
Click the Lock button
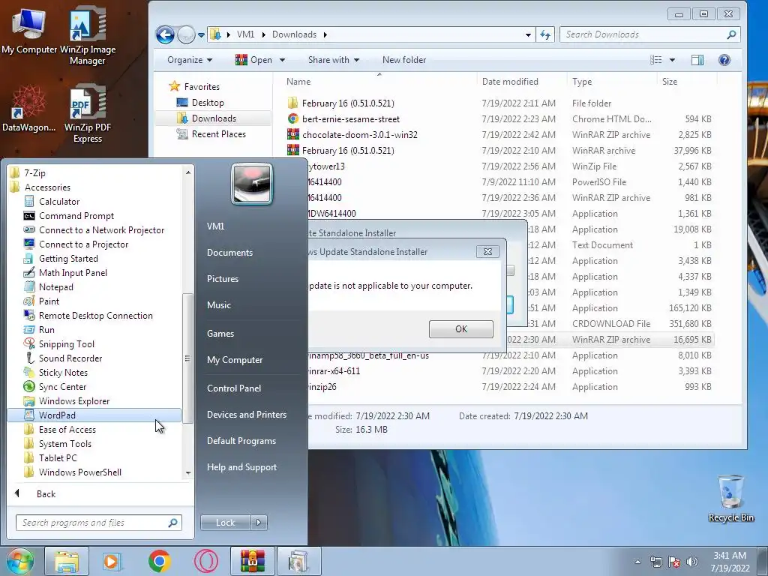(225, 523)
